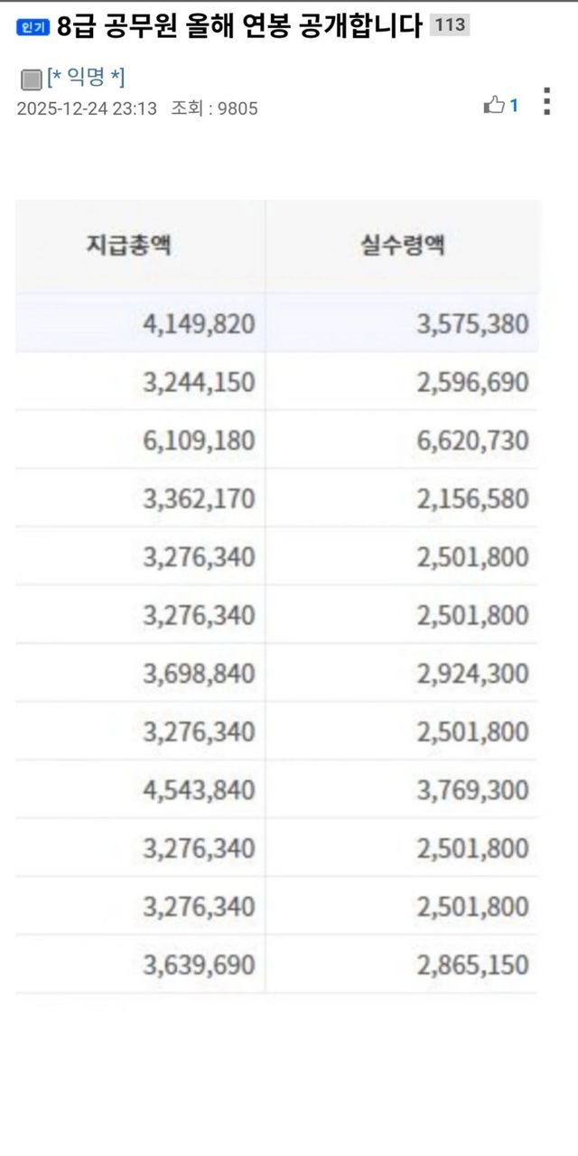
Task: Click the 3,362,170 value in the table
Action: pos(199,499)
